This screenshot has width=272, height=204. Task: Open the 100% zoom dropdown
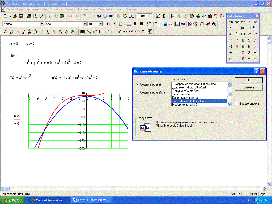[150, 16]
